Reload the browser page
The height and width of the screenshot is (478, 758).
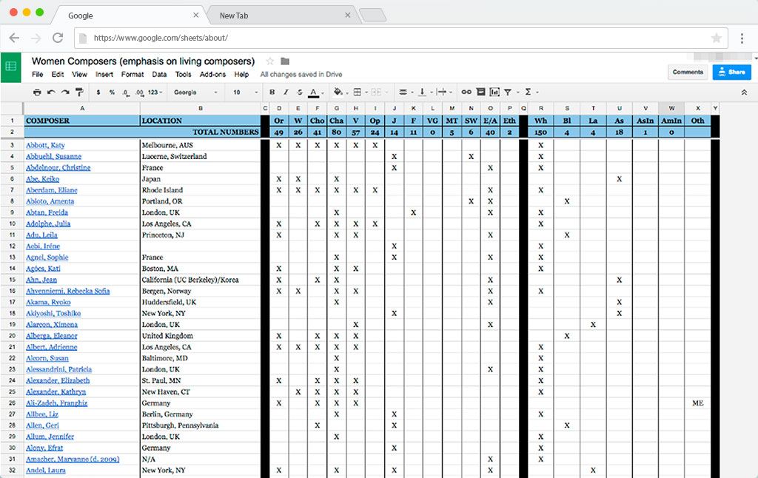click(x=58, y=38)
